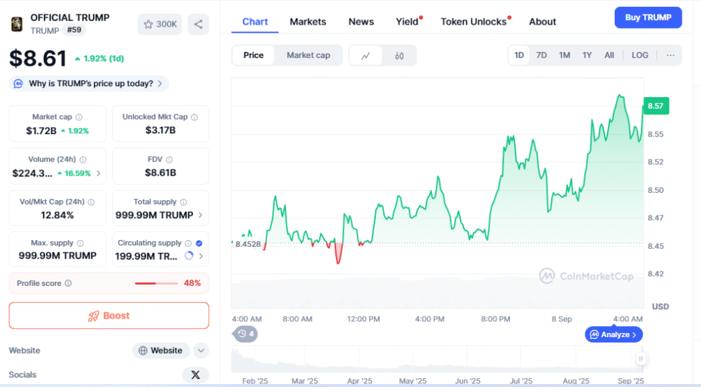This screenshot has width=701, height=387.
Task: Click the $3.17B unlocked cap value
Action: [160, 131]
